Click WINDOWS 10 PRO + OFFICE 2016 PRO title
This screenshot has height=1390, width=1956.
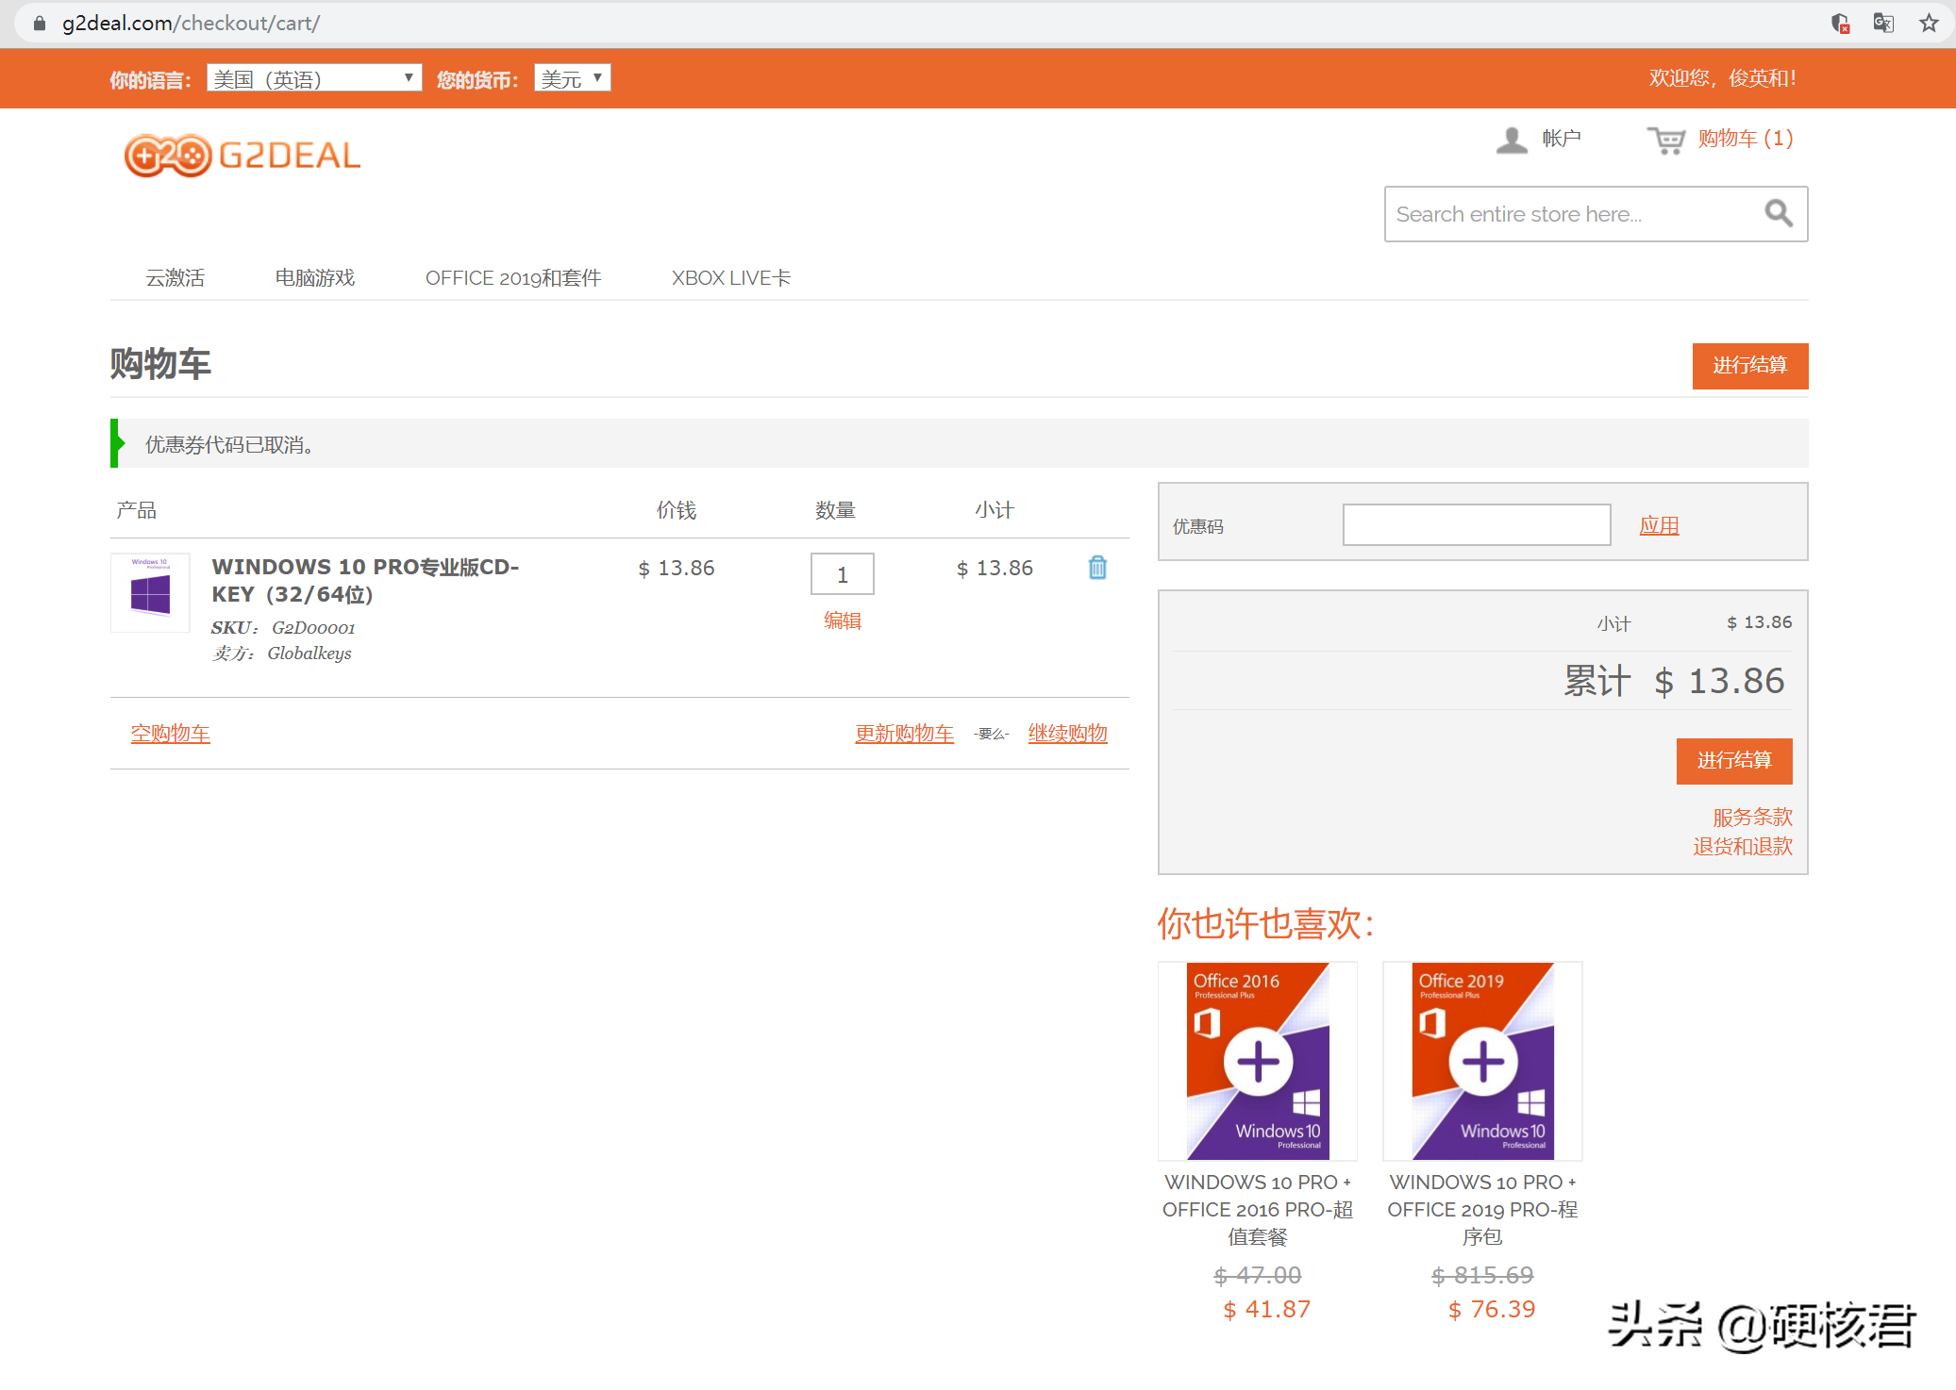1258,1209
